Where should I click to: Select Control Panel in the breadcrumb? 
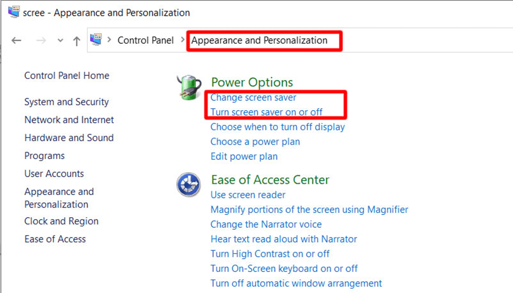point(145,40)
